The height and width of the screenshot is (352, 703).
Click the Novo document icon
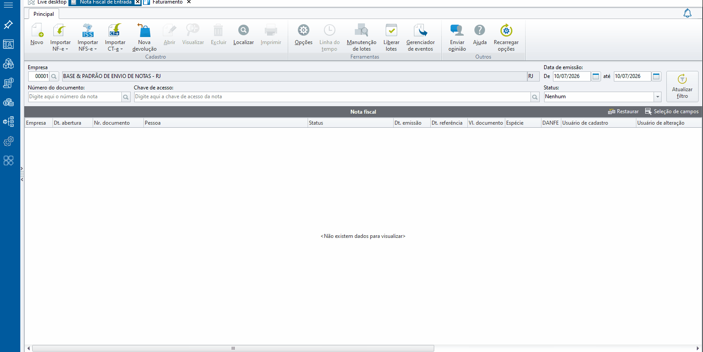(x=37, y=30)
